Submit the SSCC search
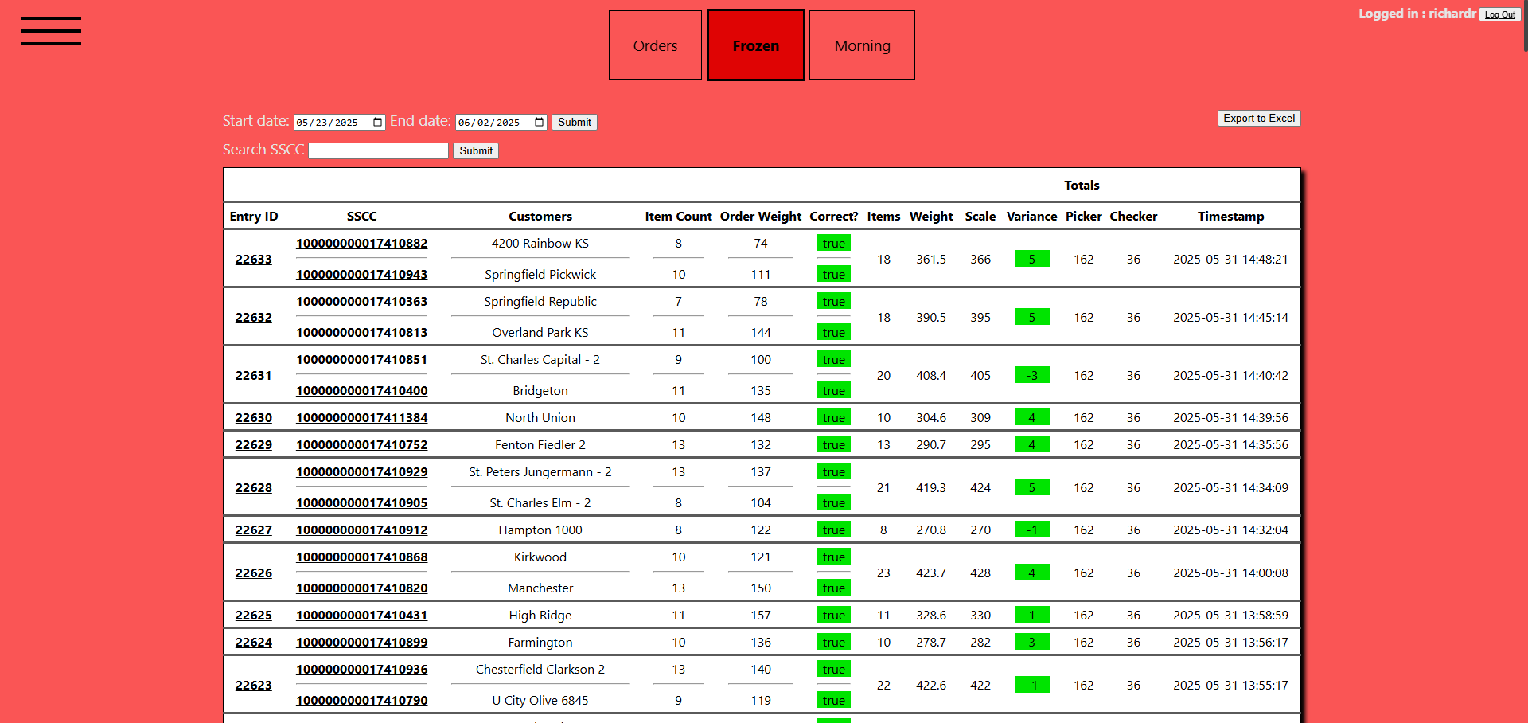The height and width of the screenshot is (723, 1528). (476, 151)
